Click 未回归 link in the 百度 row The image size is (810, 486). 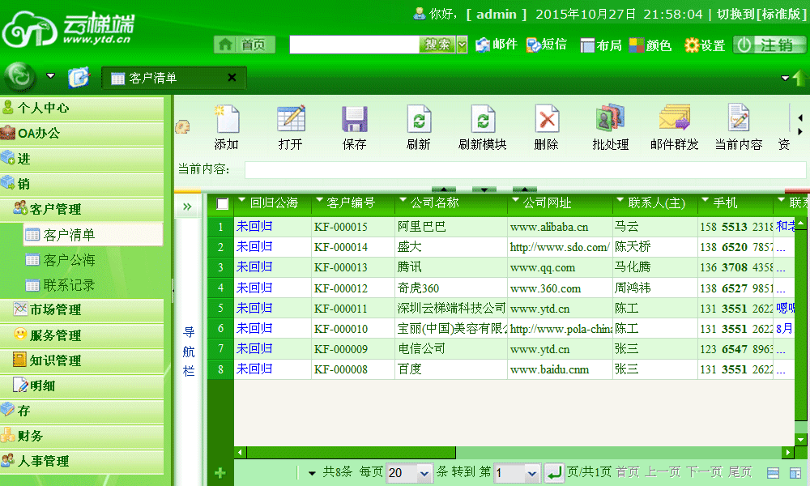coord(254,369)
